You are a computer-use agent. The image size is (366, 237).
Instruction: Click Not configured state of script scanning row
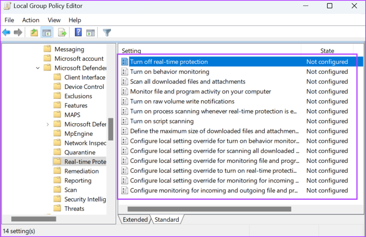click(x=327, y=121)
